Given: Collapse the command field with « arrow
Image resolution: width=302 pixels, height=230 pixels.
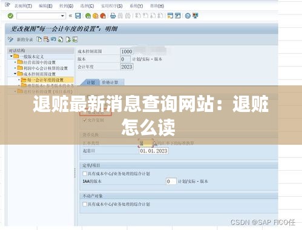Looking at the screenshot, I should coord(70,16).
